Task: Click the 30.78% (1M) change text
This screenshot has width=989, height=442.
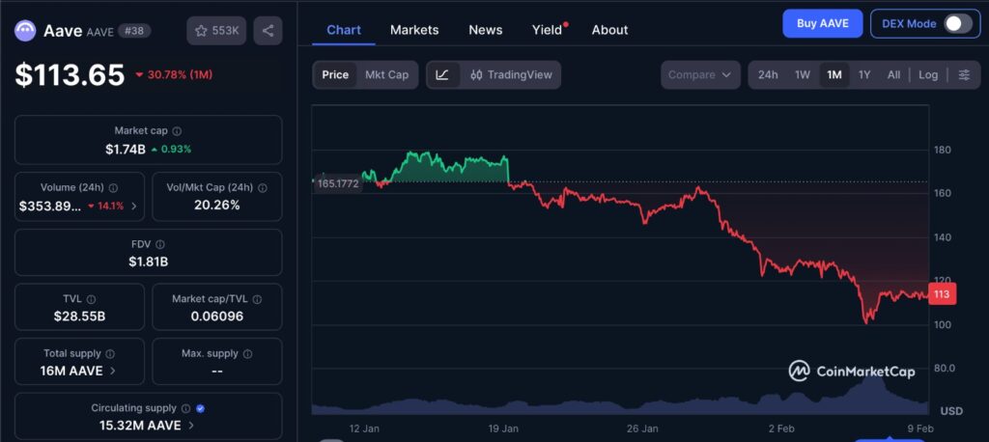Action: click(x=180, y=75)
